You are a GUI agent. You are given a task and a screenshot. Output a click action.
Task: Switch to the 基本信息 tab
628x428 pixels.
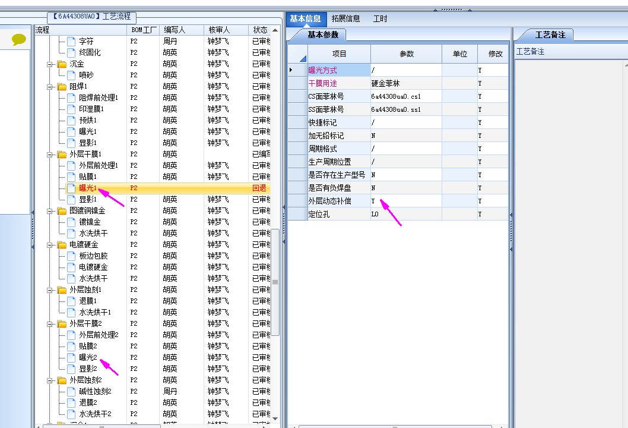tap(305, 19)
